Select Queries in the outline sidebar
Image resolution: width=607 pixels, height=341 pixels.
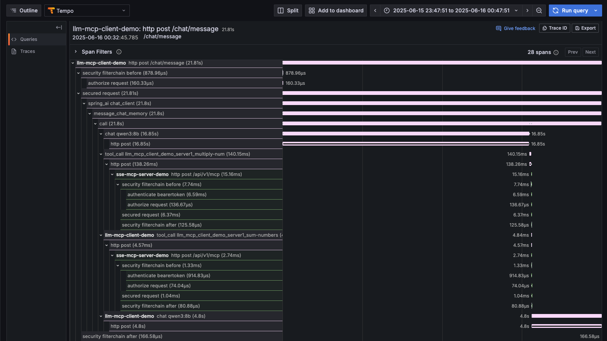tap(37, 39)
